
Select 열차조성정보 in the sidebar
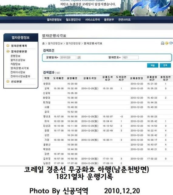tap(18, 60)
